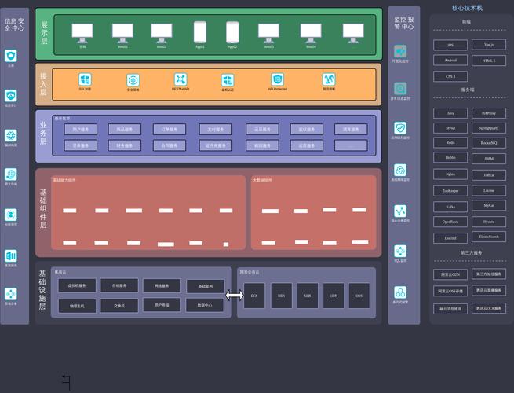Click the first monitor icon in 展示层

point(82,33)
